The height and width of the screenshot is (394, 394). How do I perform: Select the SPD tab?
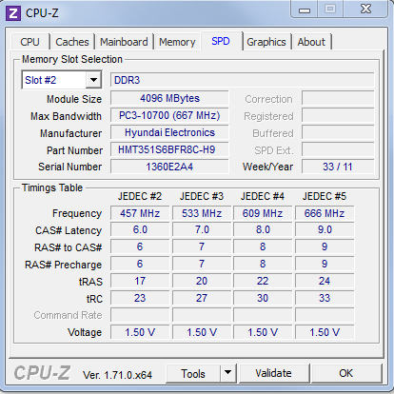[221, 41]
